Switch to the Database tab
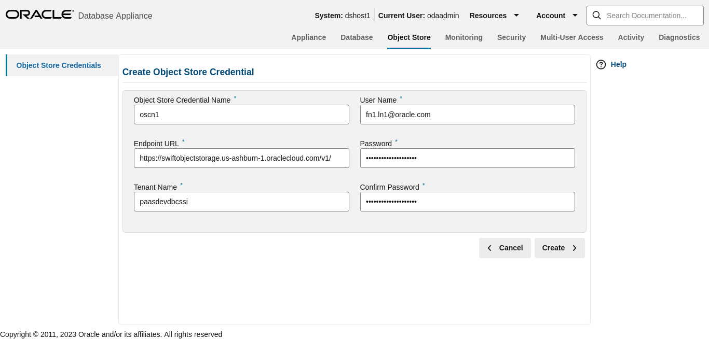The width and height of the screenshot is (709, 339). [x=357, y=37]
